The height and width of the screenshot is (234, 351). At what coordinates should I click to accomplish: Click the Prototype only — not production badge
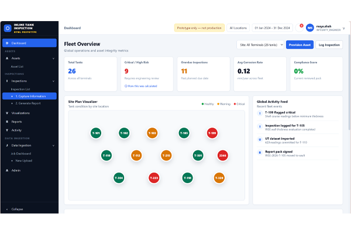(x=199, y=28)
